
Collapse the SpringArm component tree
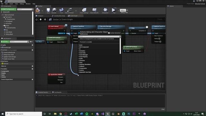[3, 17]
